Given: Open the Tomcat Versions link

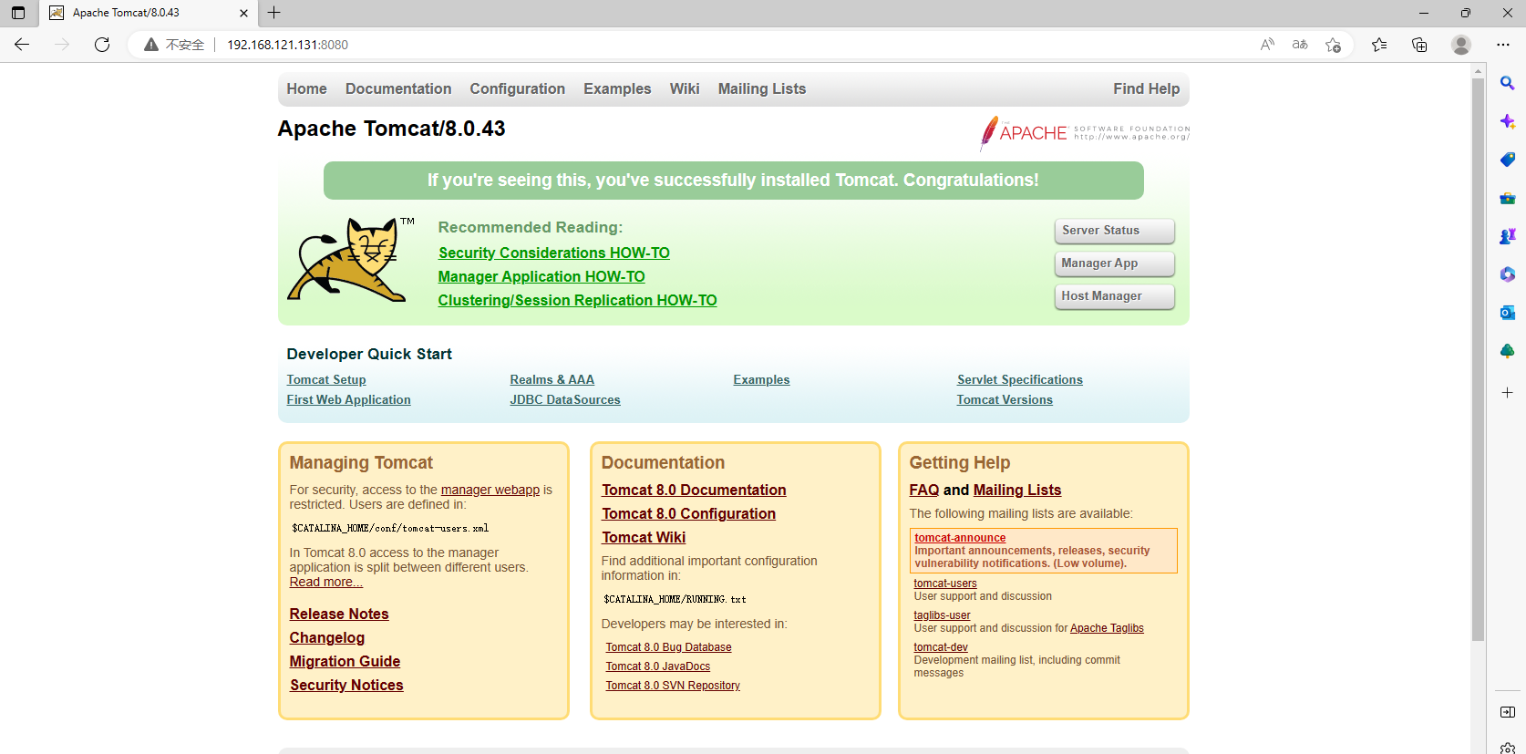Looking at the screenshot, I should 1005,400.
